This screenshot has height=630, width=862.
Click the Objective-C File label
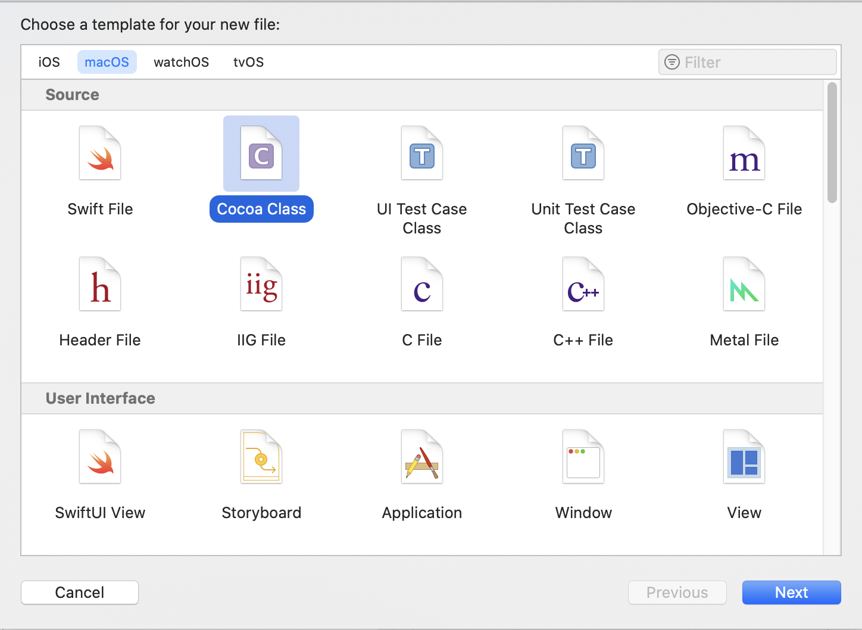[744, 209]
